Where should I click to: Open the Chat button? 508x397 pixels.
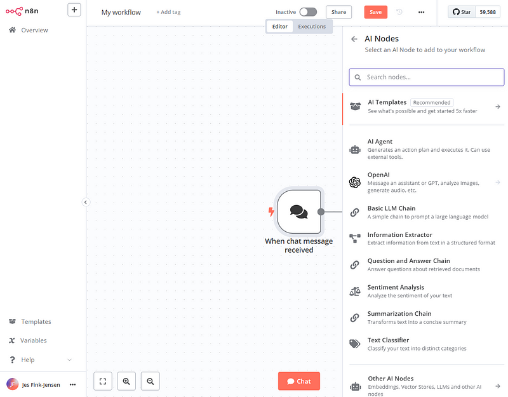298,381
